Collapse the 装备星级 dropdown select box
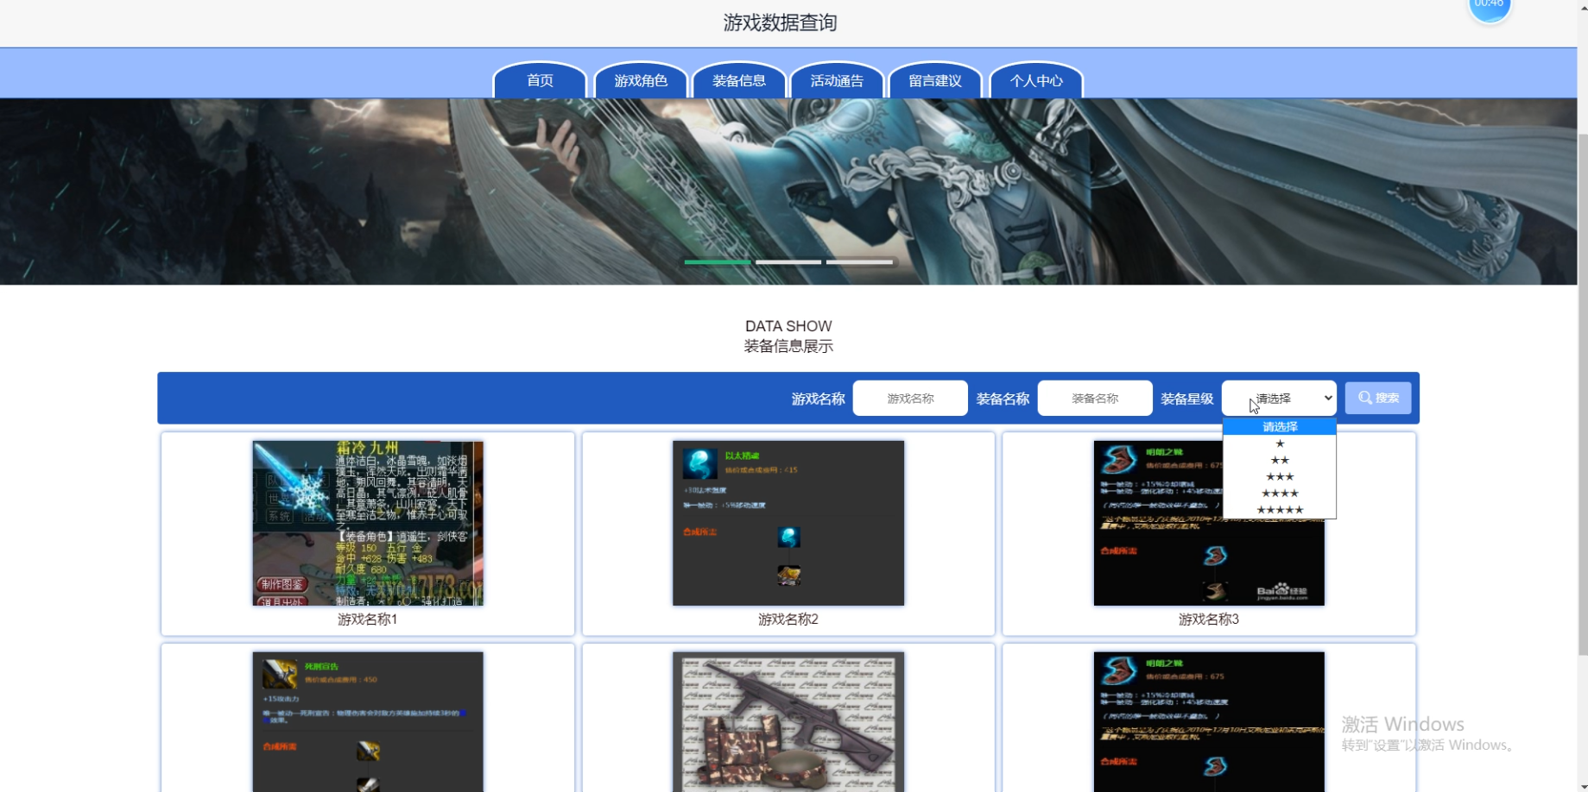Viewport: 1588px width, 792px height. [x=1279, y=398]
